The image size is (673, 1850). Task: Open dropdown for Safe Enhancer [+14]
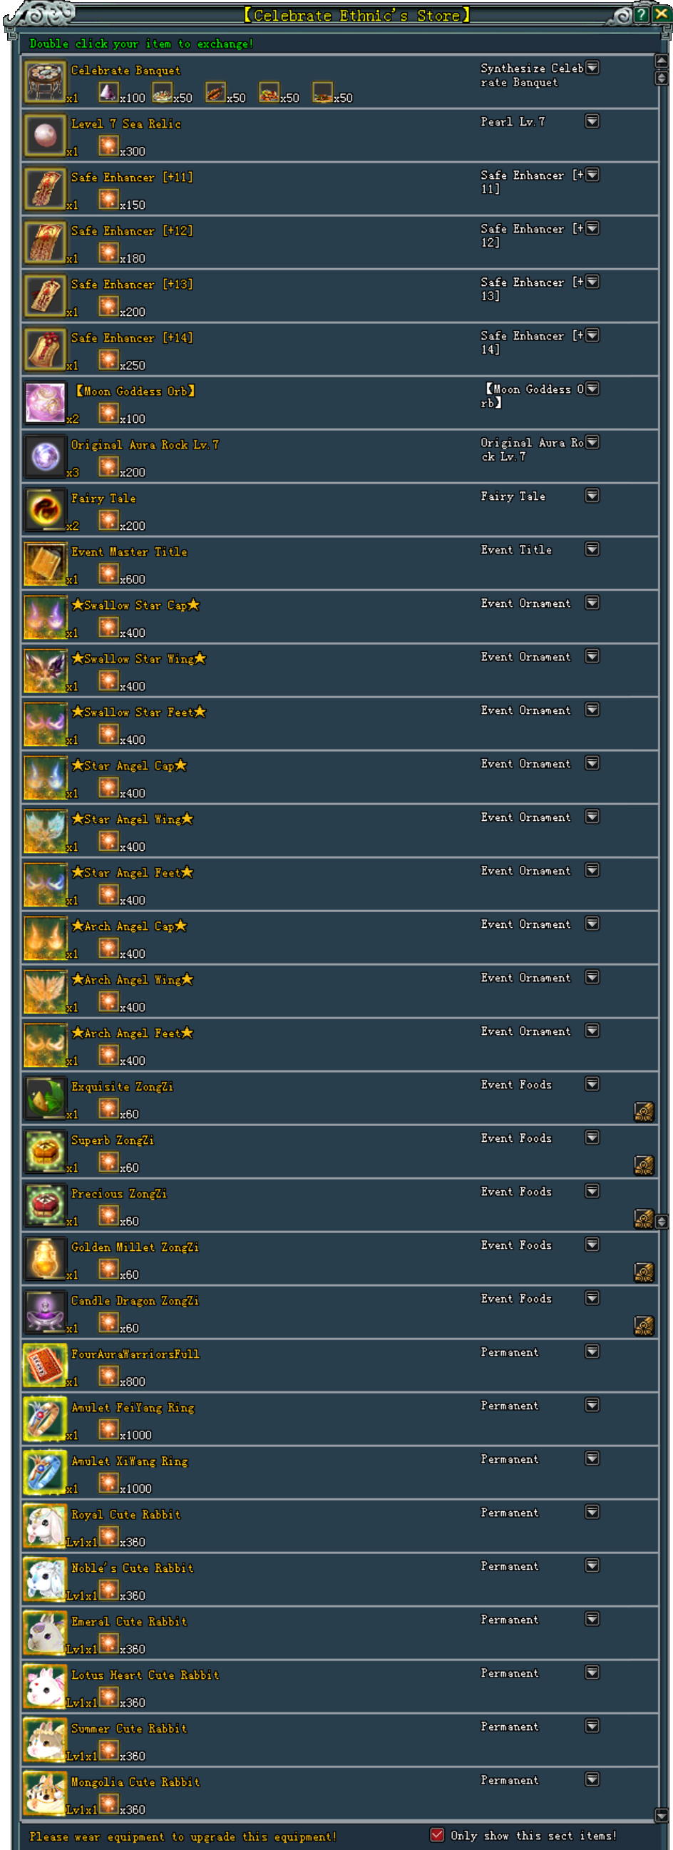click(592, 335)
